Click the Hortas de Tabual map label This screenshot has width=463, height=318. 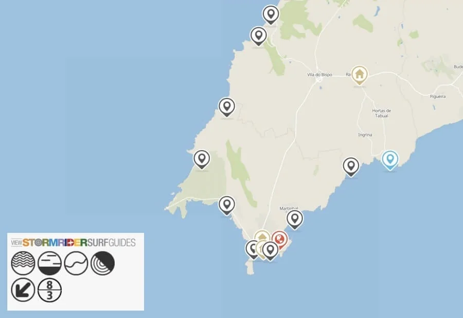[382, 113]
